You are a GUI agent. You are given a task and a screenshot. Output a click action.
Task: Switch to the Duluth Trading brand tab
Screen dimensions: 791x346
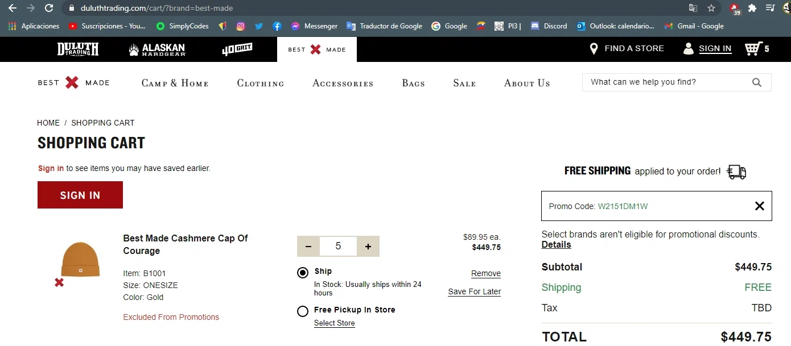[x=78, y=49]
